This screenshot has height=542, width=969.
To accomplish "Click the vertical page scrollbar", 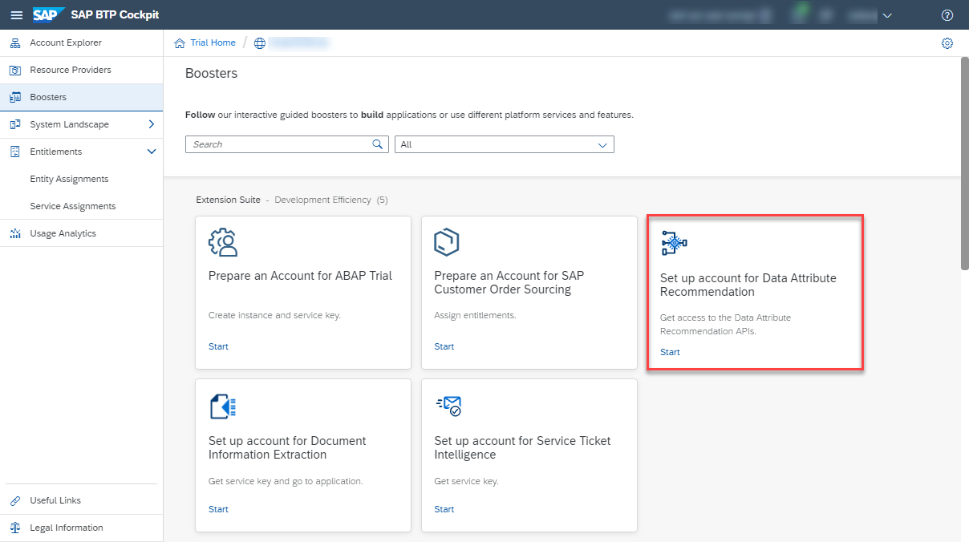I will (x=964, y=164).
